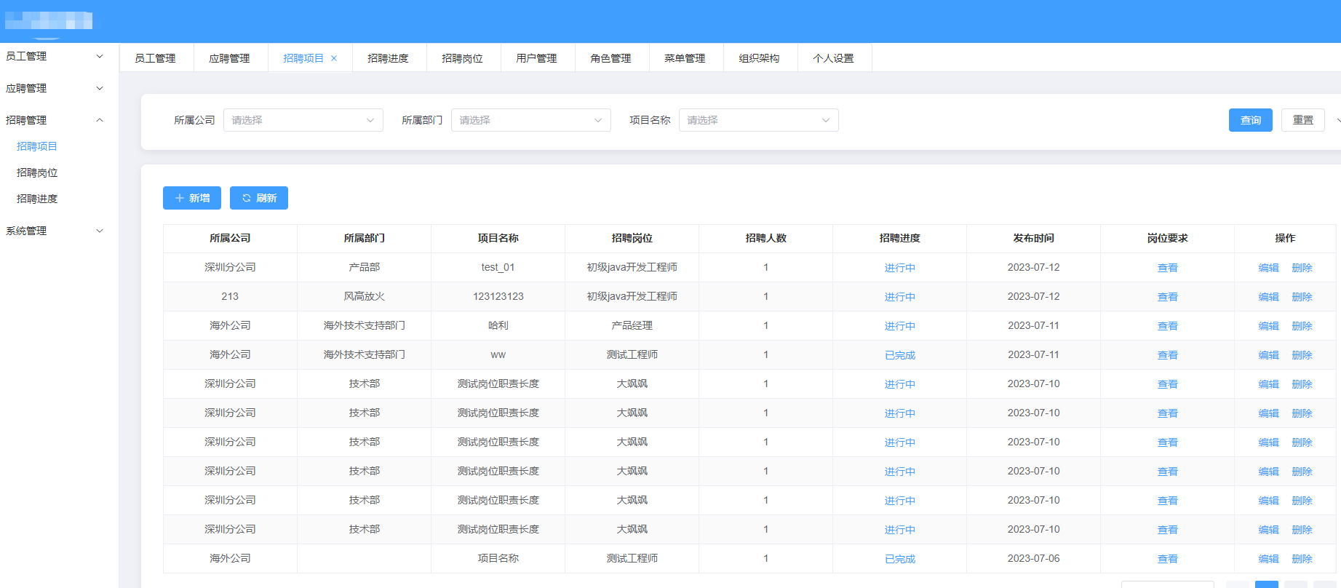Viewport: 1341px width, 588px height.
Task: Switch to the 个人设置 tab
Action: click(834, 58)
